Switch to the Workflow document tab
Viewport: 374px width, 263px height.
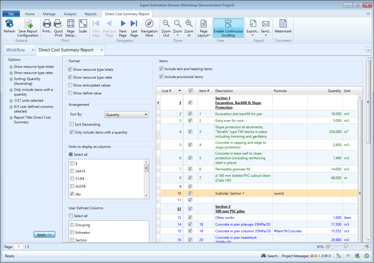coord(16,50)
